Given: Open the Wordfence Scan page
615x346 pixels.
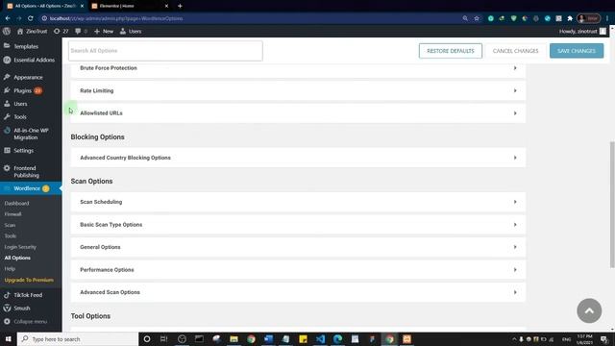Looking at the screenshot, I should (10, 225).
